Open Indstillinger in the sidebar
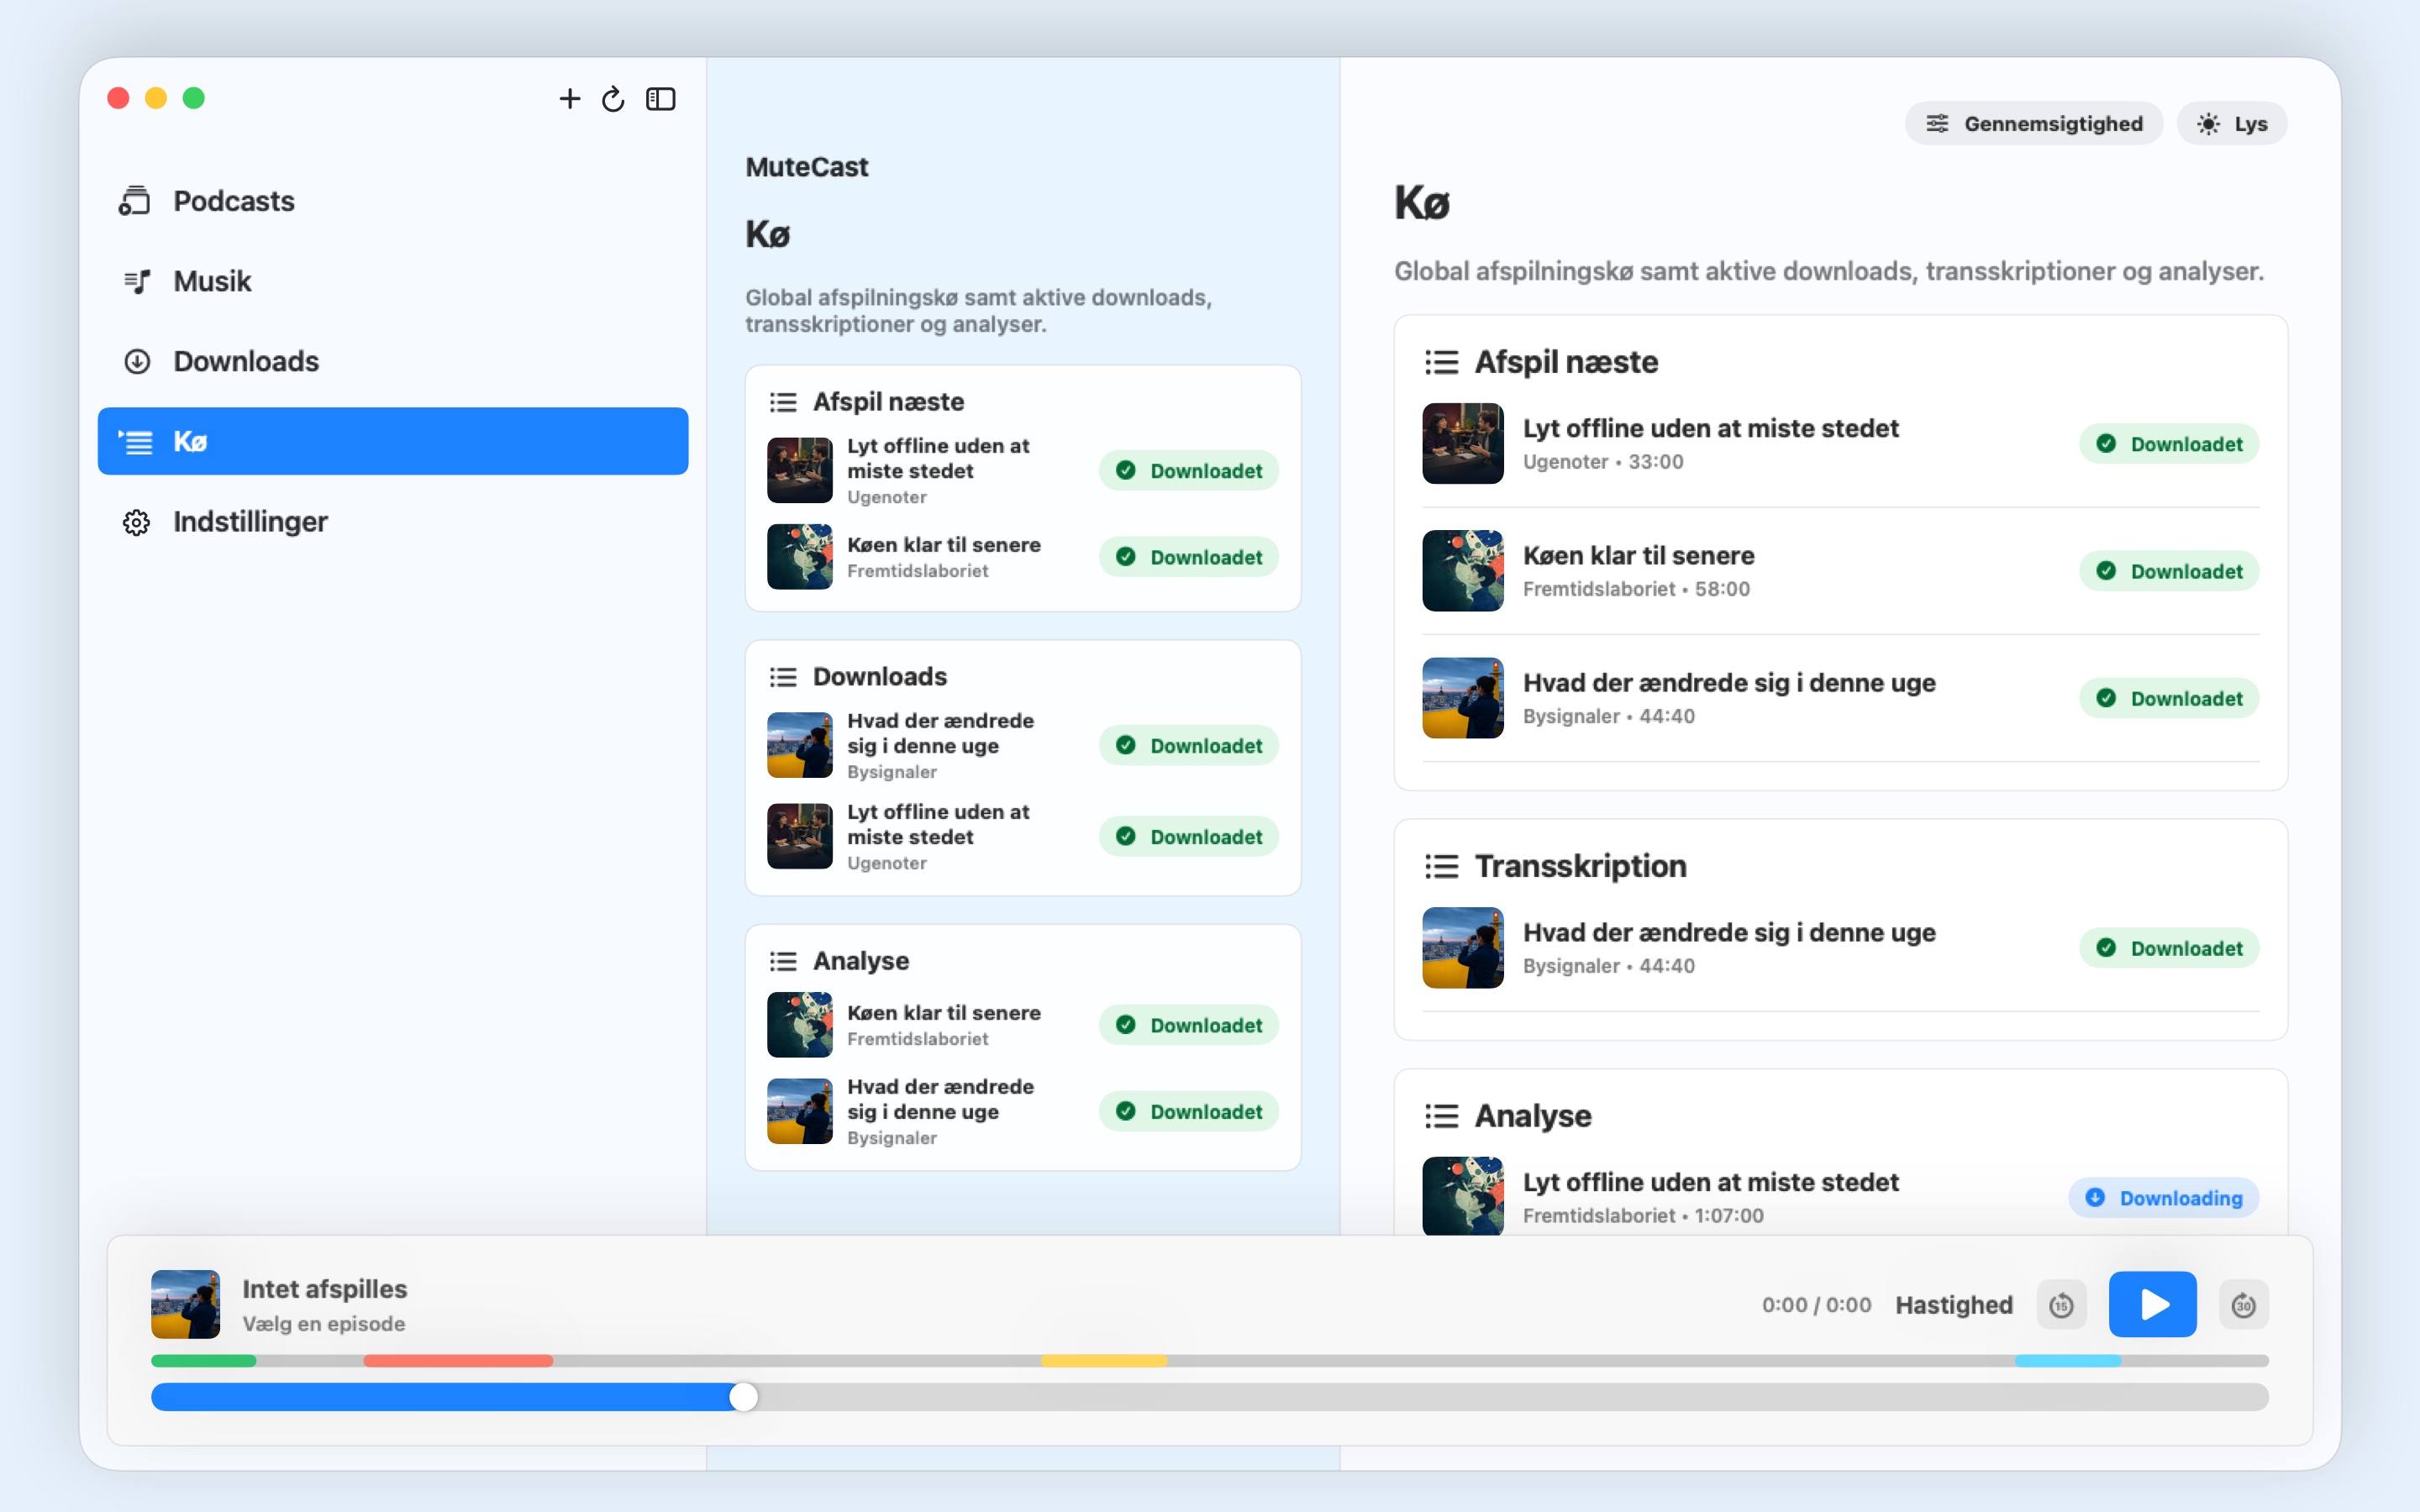Screen dimensions: 2420x1512 393,521
